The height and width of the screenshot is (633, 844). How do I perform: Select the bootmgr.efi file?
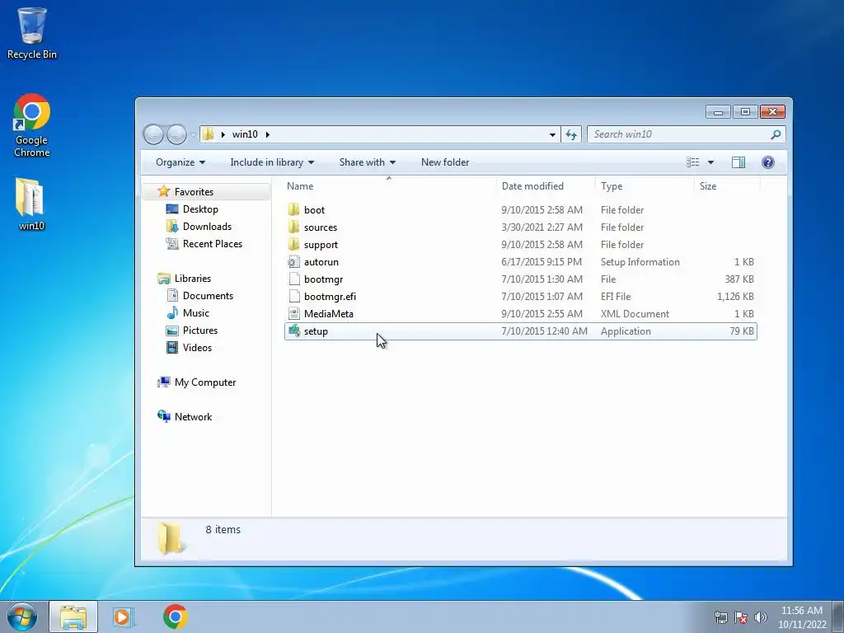520,297
